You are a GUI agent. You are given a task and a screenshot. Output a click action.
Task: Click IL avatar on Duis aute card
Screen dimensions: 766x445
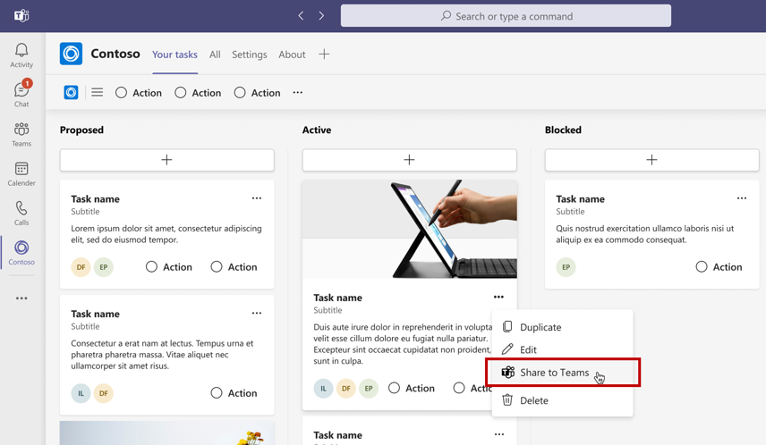tap(323, 389)
